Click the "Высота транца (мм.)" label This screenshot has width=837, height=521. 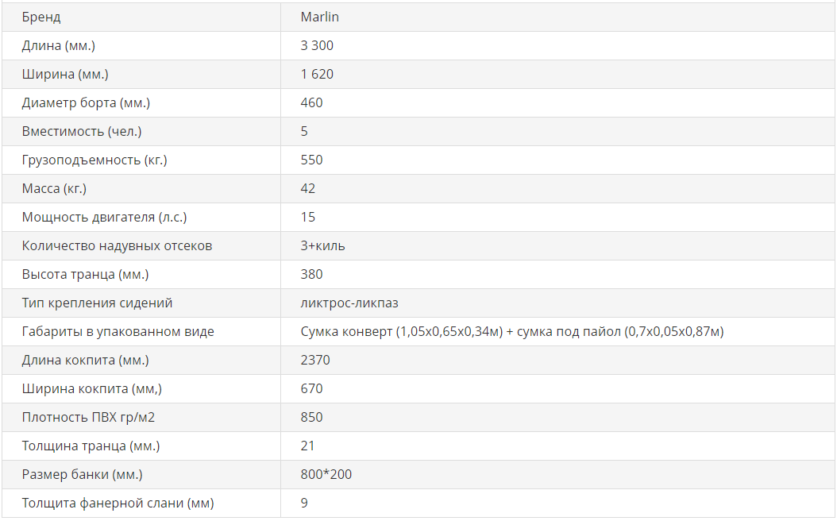point(85,274)
